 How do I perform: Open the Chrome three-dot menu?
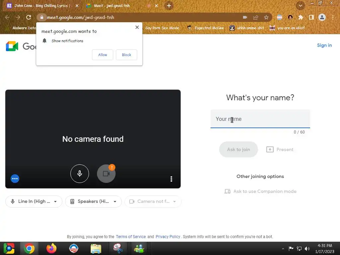click(x=333, y=17)
